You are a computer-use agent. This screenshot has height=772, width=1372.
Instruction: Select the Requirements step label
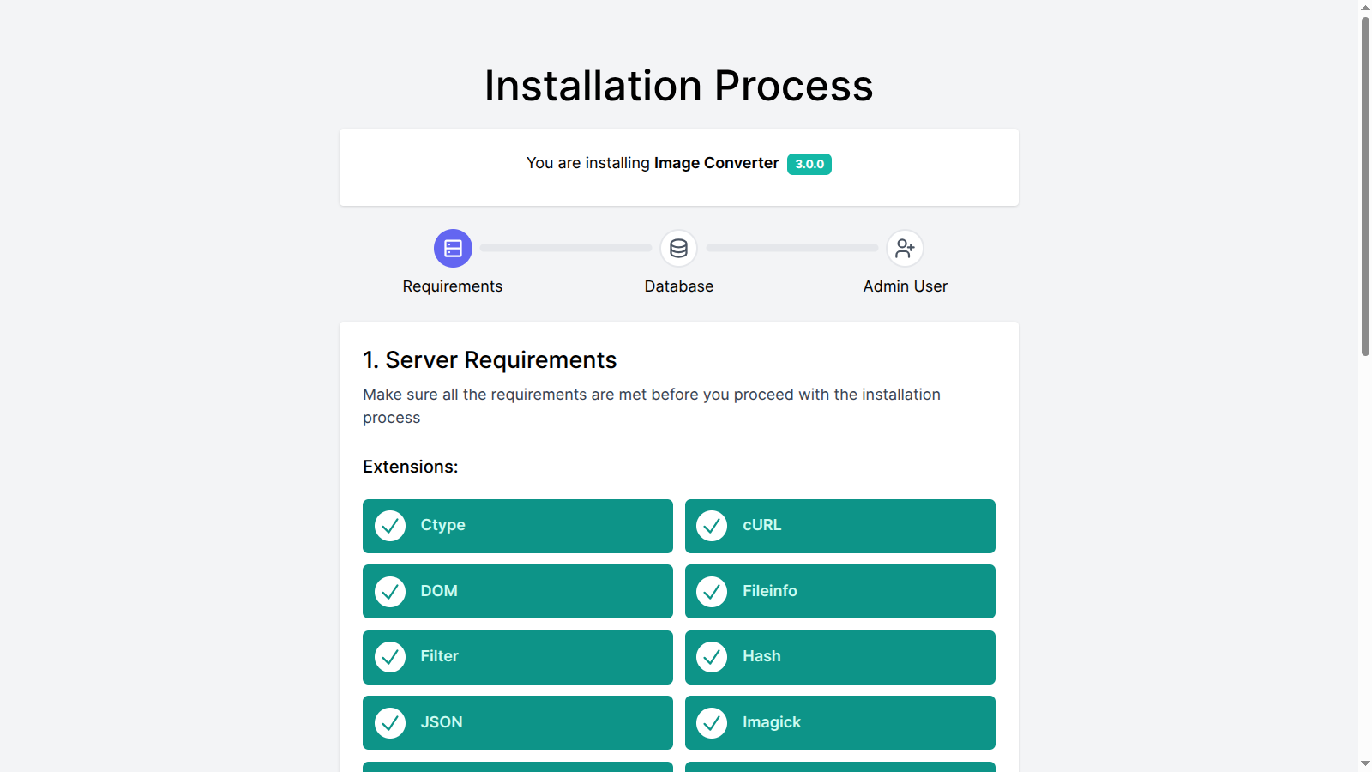tap(453, 286)
